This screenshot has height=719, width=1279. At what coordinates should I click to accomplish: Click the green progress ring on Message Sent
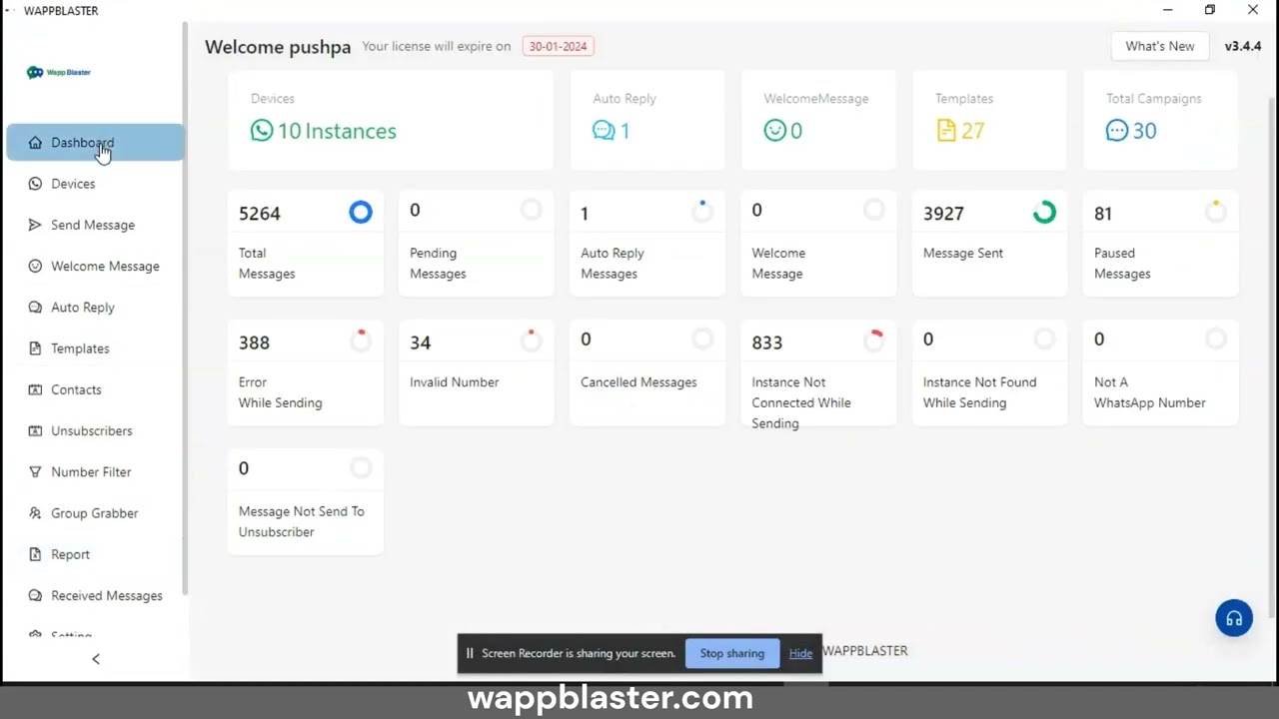(x=1044, y=212)
